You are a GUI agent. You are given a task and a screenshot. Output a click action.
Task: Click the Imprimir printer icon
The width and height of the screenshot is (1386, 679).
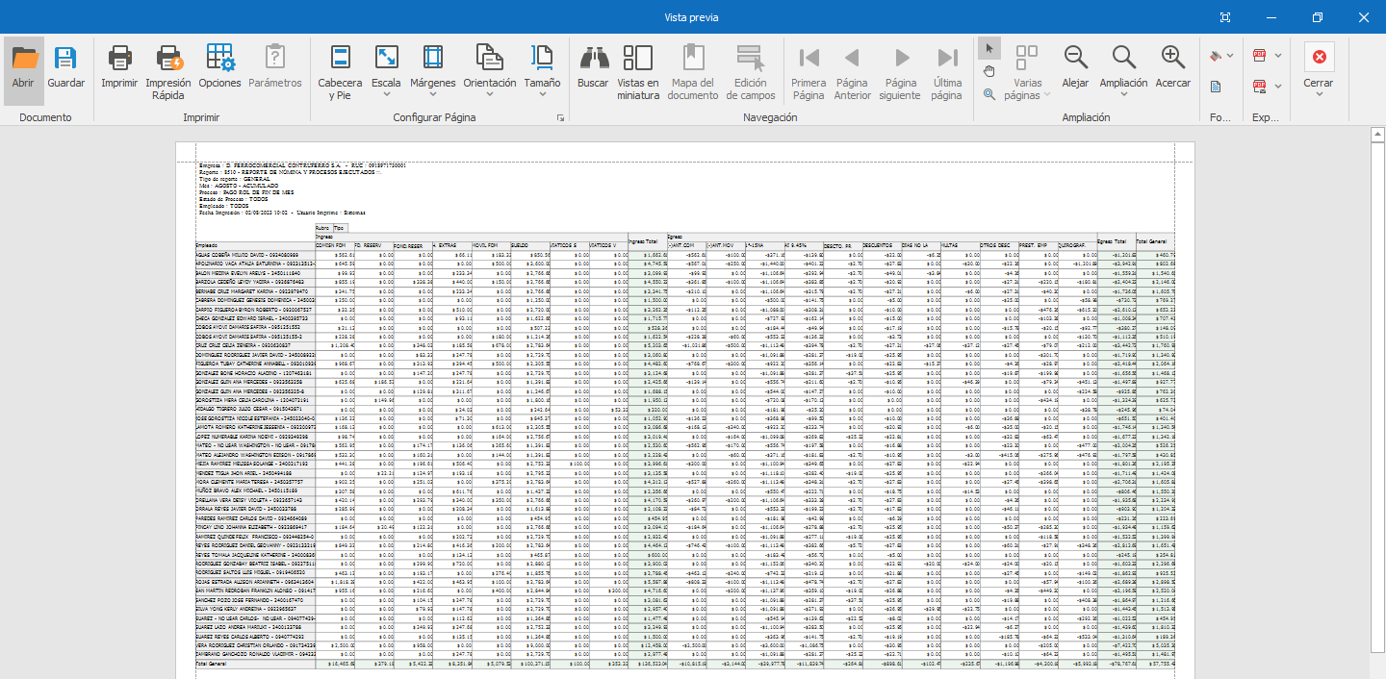click(x=119, y=69)
